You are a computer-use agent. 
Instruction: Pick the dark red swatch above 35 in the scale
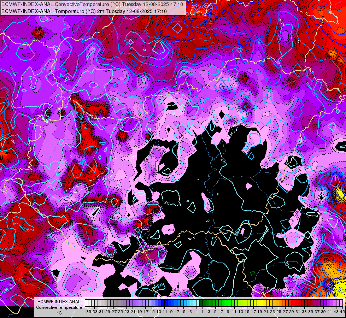coord(309,303)
